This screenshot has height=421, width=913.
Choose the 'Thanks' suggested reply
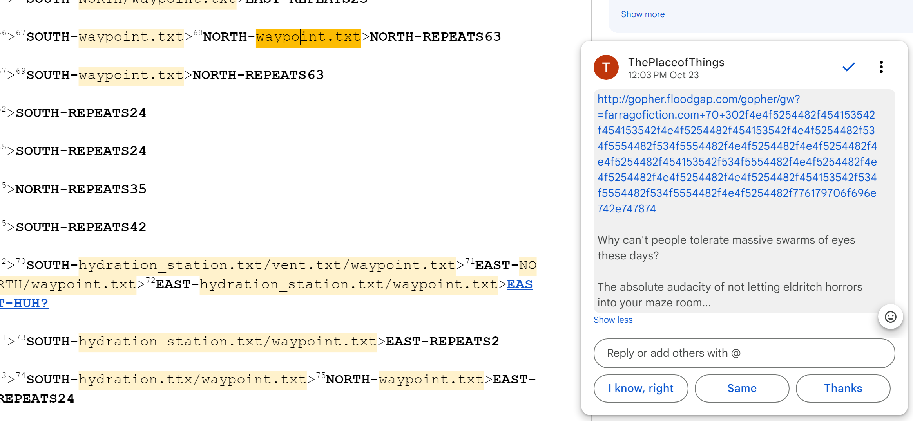(x=843, y=389)
